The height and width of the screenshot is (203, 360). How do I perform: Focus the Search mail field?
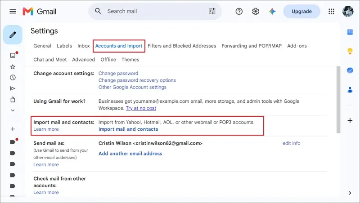(x=155, y=11)
